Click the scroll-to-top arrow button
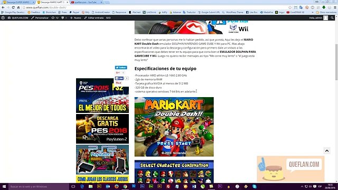 pyautogui.click(x=327, y=151)
